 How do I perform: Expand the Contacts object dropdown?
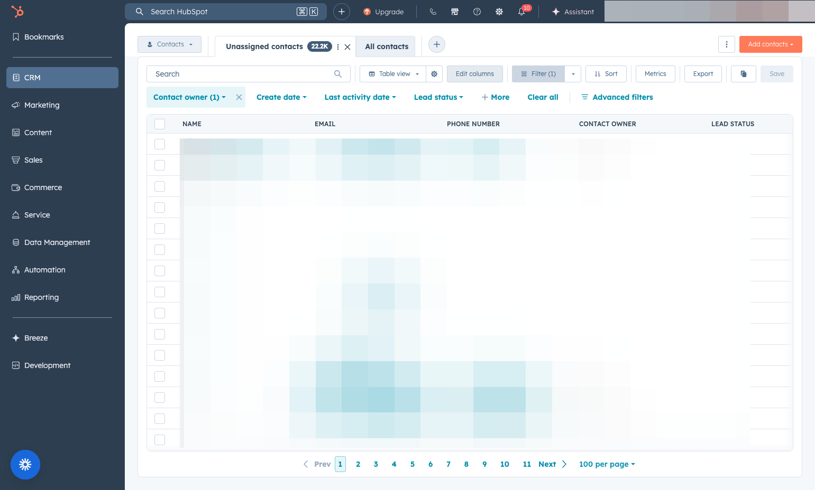(169, 44)
